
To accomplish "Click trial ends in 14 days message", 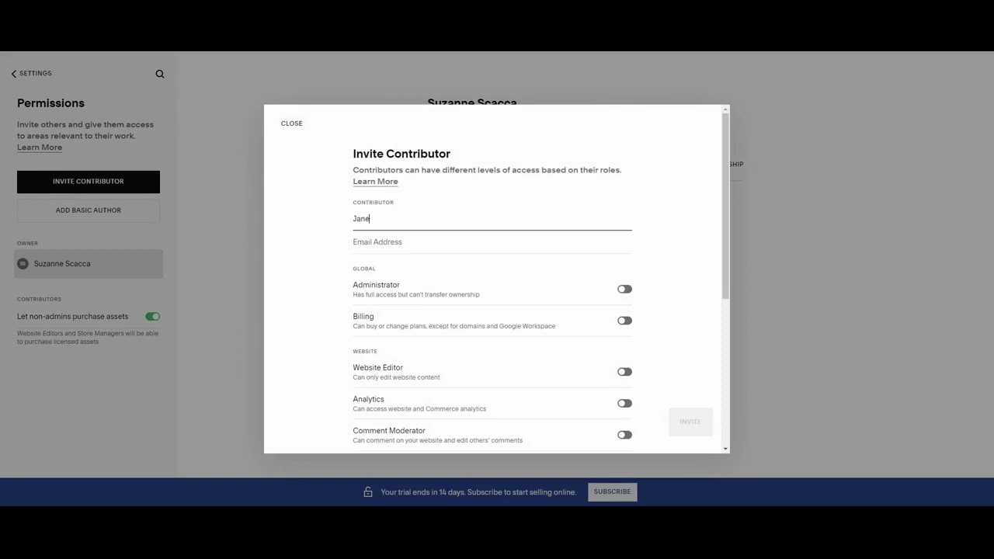I will [x=478, y=492].
